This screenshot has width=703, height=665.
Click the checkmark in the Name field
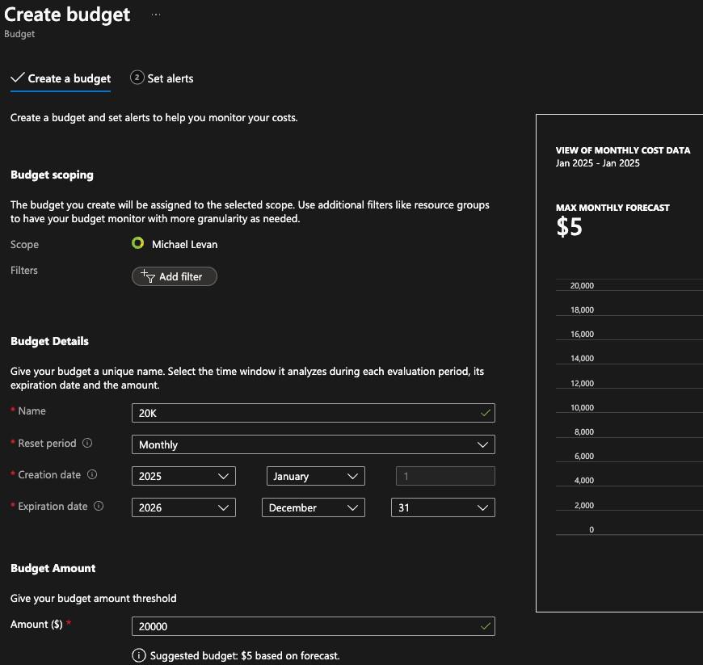485,413
